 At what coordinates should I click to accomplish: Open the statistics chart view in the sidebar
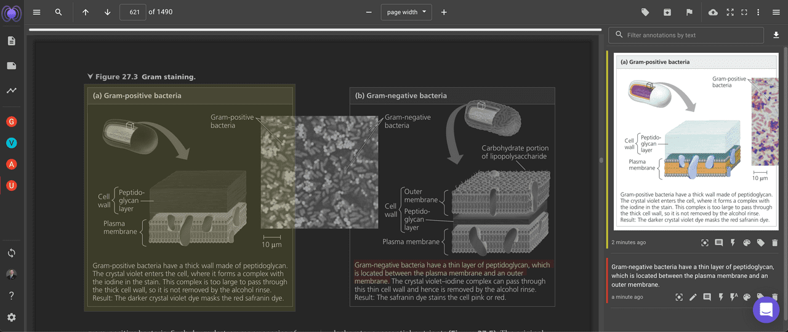(12, 90)
